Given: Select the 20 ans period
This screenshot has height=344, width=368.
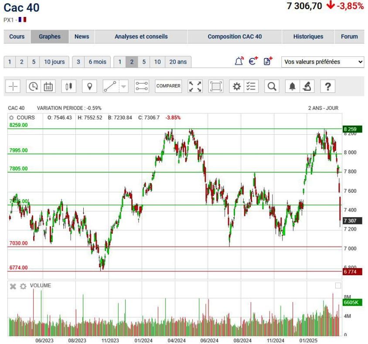Looking at the screenshot, I should point(178,62).
